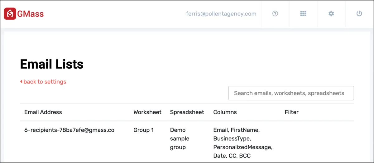Go back to settings link

[x=43, y=82]
